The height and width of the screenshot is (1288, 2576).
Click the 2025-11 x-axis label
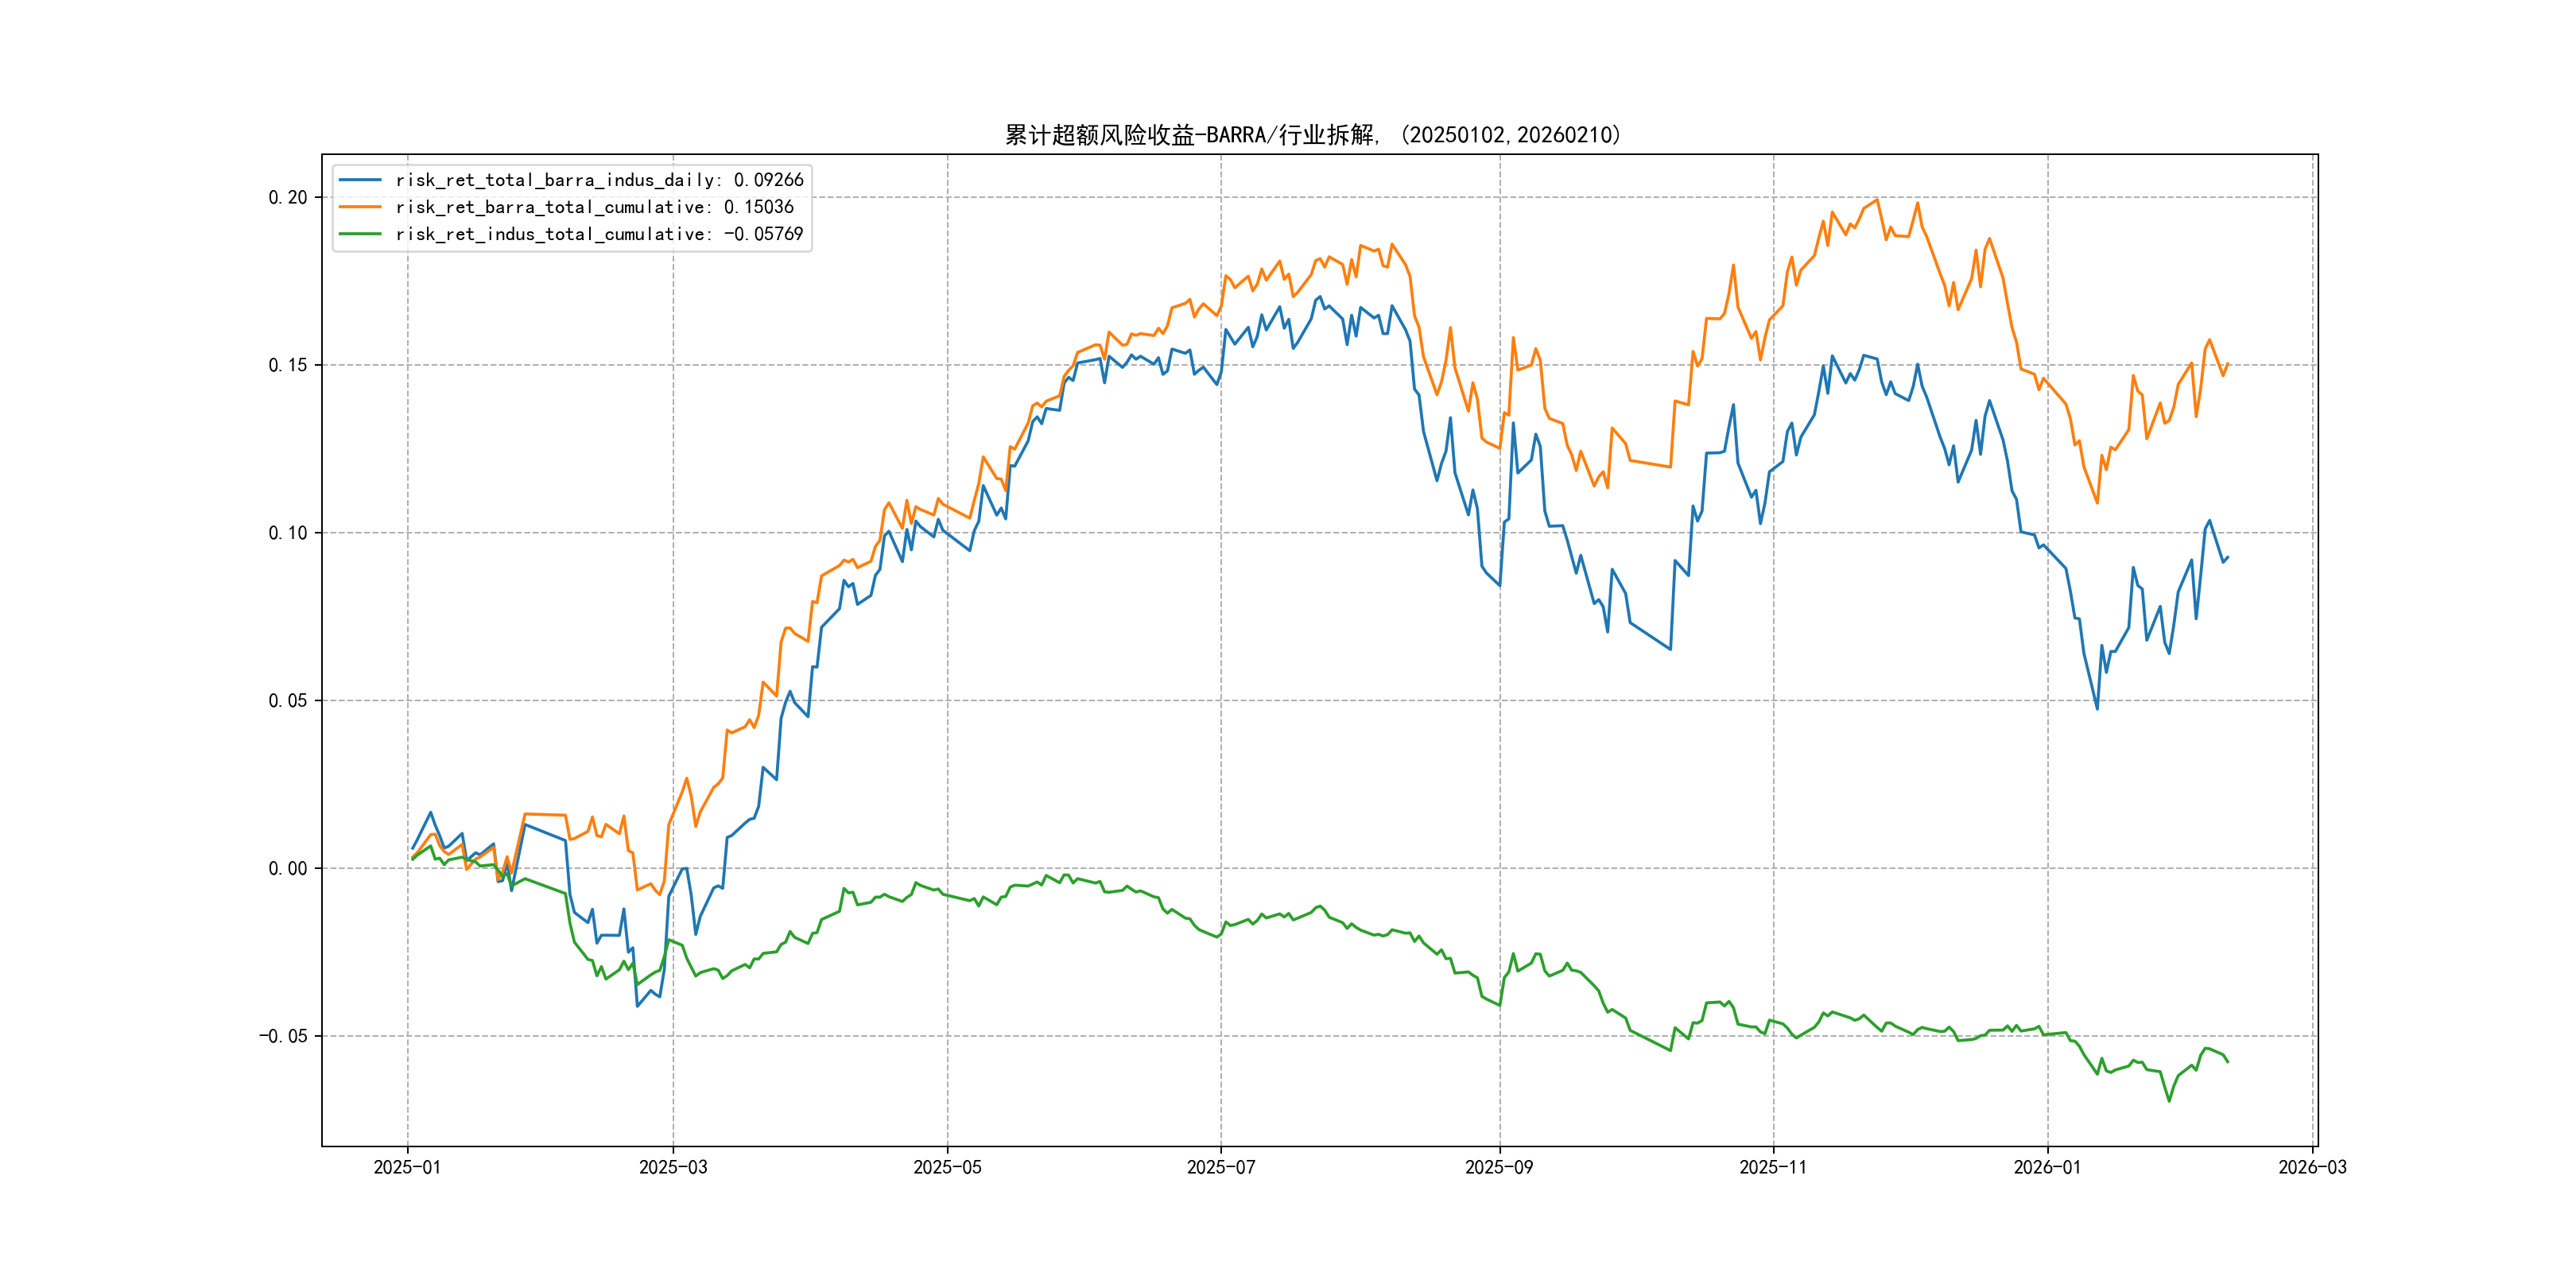[x=1773, y=1167]
